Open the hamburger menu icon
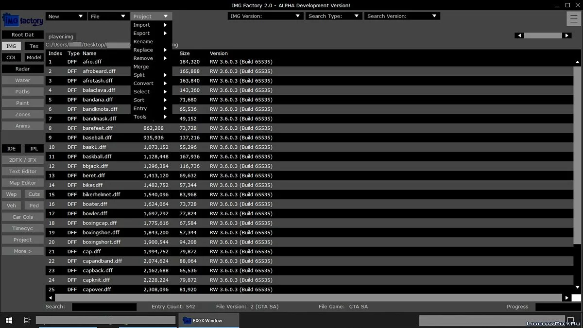Image resolution: width=583 pixels, height=328 pixels. click(x=573, y=18)
